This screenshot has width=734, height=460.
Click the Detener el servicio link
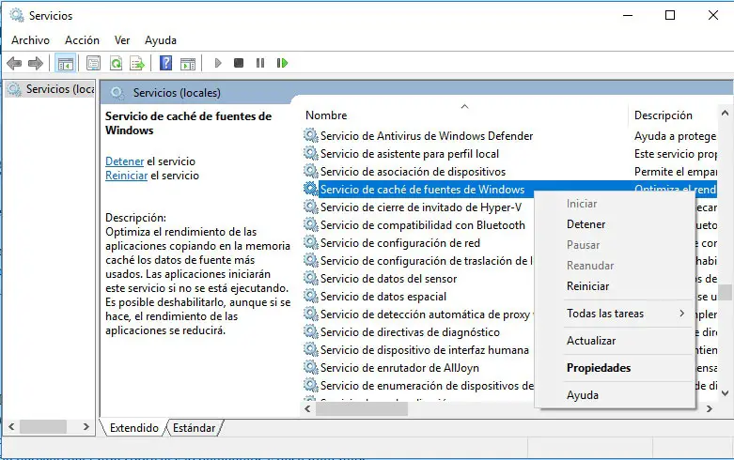124,161
